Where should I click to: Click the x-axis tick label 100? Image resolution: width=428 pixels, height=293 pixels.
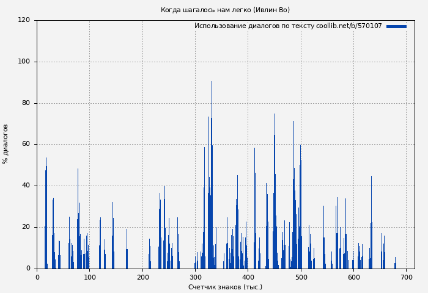pos(90,277)
